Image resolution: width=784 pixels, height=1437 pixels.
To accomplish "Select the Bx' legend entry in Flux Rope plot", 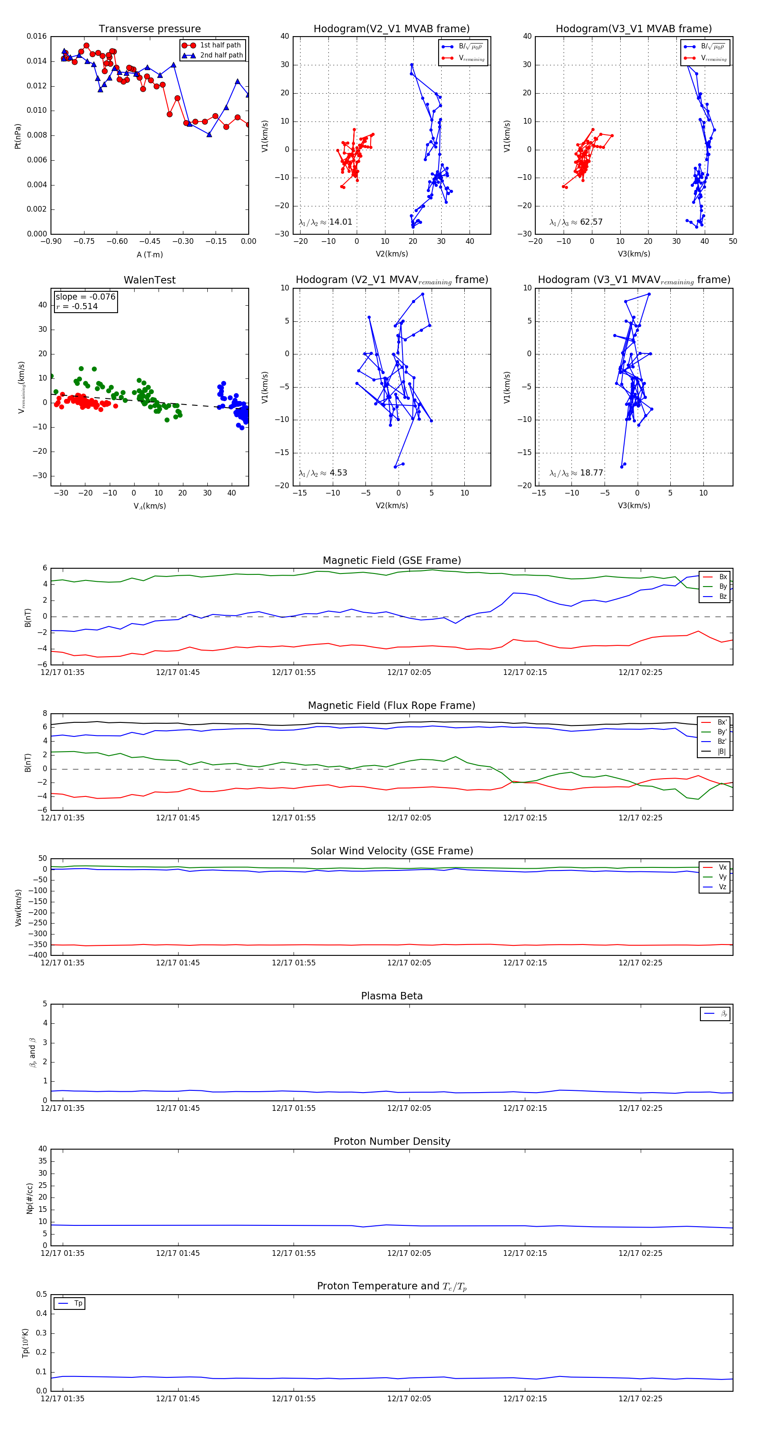I will coord(714,722).
